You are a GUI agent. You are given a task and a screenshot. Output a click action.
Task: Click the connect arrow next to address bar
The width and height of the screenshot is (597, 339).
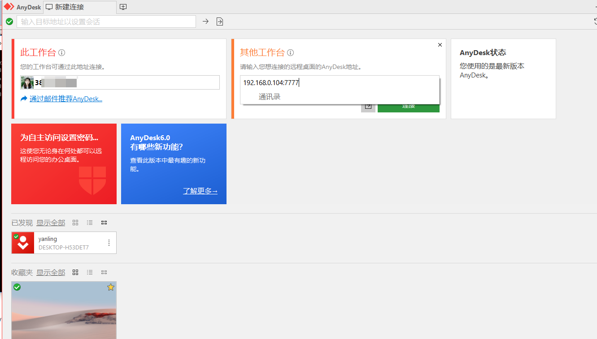205,21
